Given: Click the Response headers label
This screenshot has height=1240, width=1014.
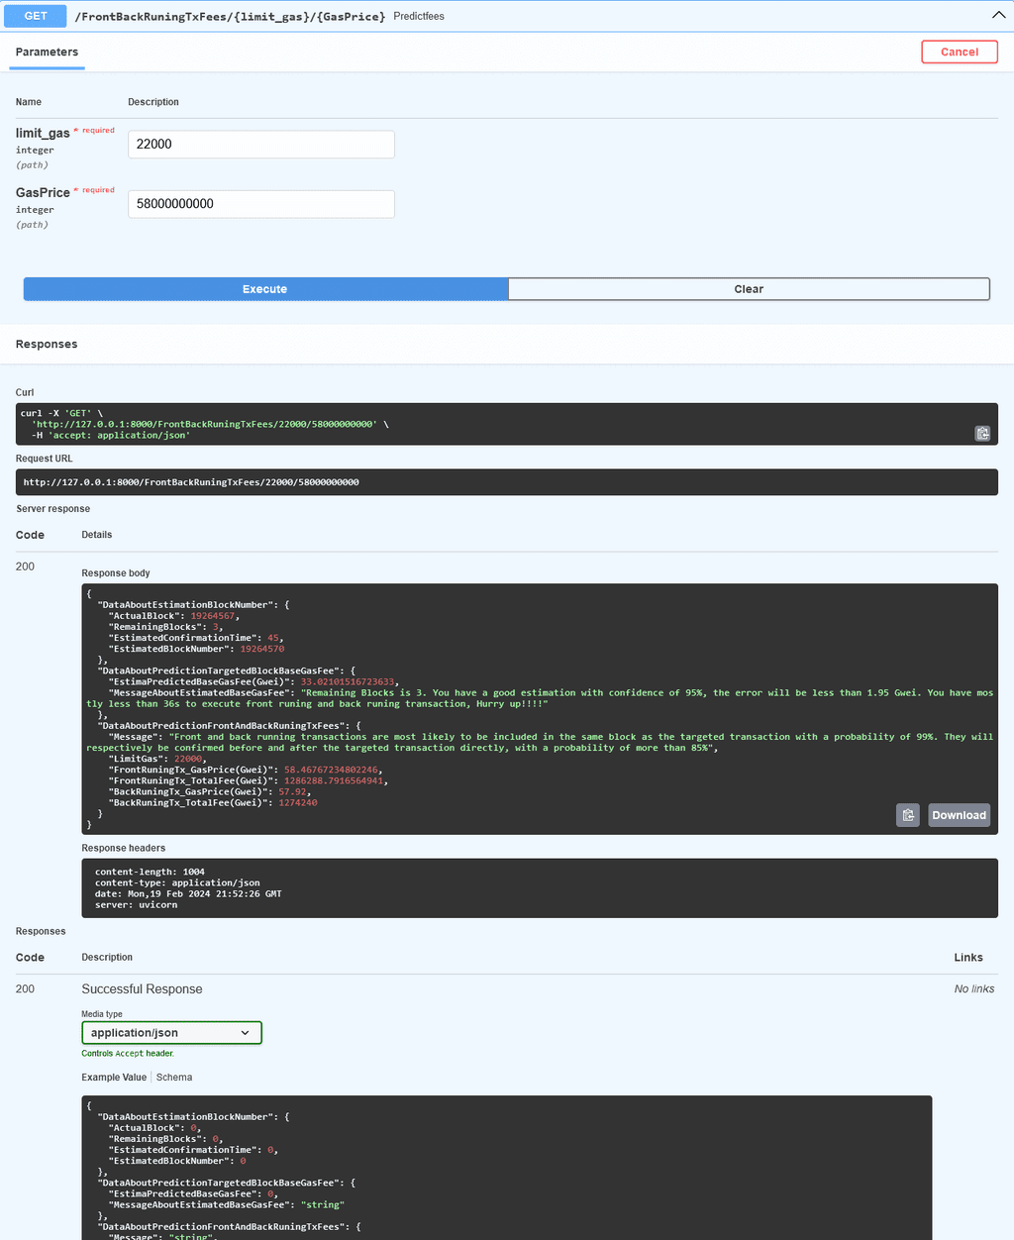Looking at the screenshot, I should coord(124,848).
